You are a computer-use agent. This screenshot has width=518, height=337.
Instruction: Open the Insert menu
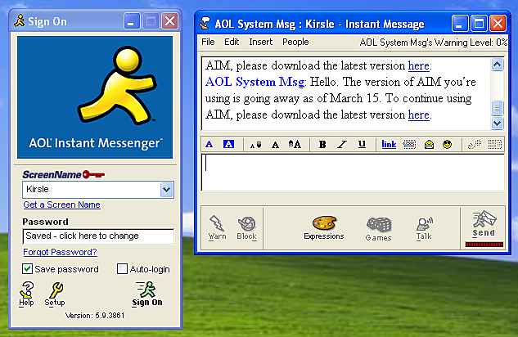pyautogui.click(x=261, y=42)
